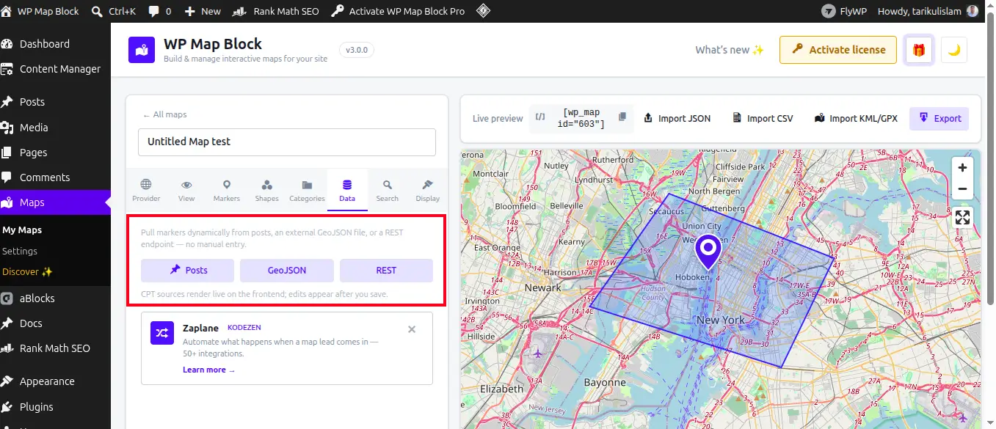Choose the GeoJSON data source

pyautogui.click(x=287, y=270)
